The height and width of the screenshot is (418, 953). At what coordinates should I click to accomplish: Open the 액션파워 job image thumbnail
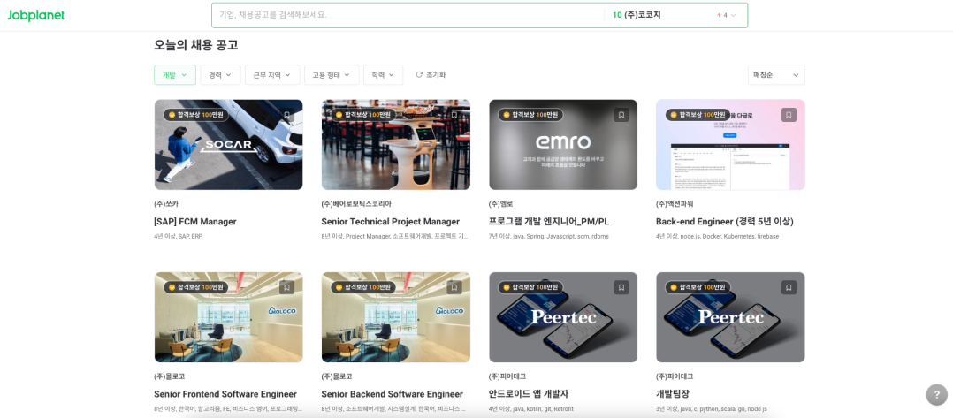click(x=730, y=145)
